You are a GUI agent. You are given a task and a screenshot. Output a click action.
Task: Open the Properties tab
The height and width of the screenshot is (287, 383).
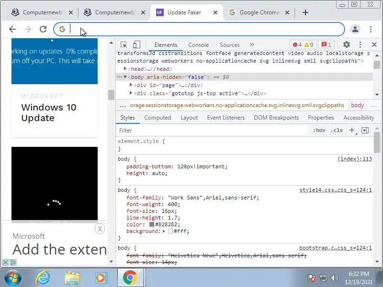[x=321, y=118]
